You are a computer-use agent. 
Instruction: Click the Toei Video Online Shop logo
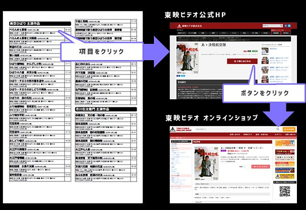(x=181, y=129)
